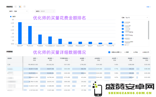Open the 指标2 selection dropdown
This screenshot has height=97, width=156.
coord(45,11)
